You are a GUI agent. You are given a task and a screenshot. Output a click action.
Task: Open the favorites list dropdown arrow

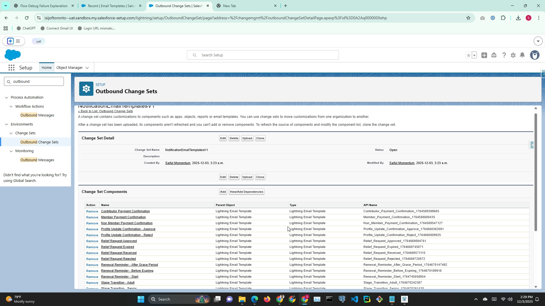click(x=474, y=55)
